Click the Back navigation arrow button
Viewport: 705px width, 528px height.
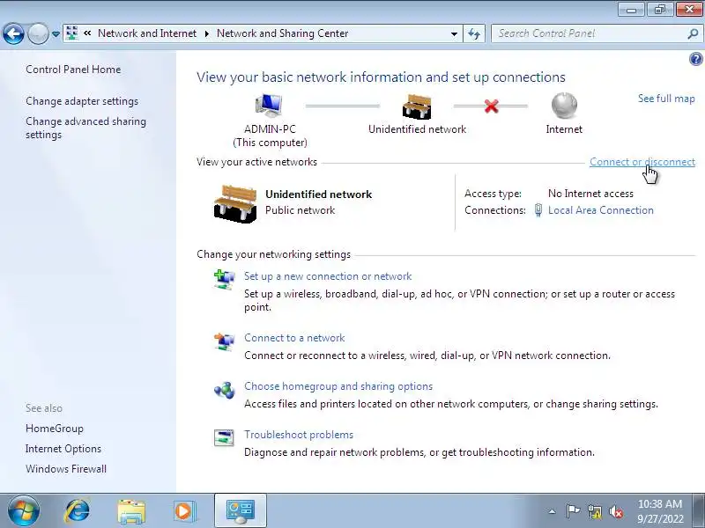(x=13, y=33)
